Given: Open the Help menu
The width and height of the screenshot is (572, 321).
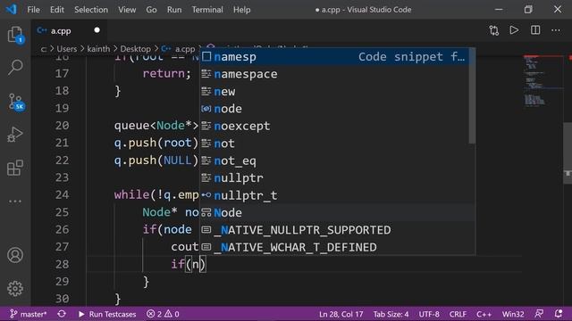Looking at the screenshot, I should pyautogui.click(x=242, y=10).
